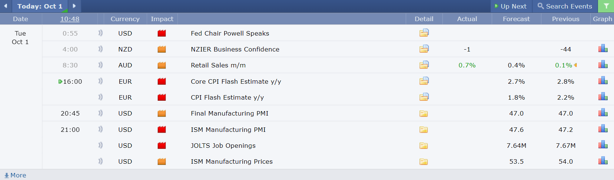The width and height of the screenshot is (614, 180).
Task: Toggle sound alert for AUD Retail Sales
Action: 100,65
